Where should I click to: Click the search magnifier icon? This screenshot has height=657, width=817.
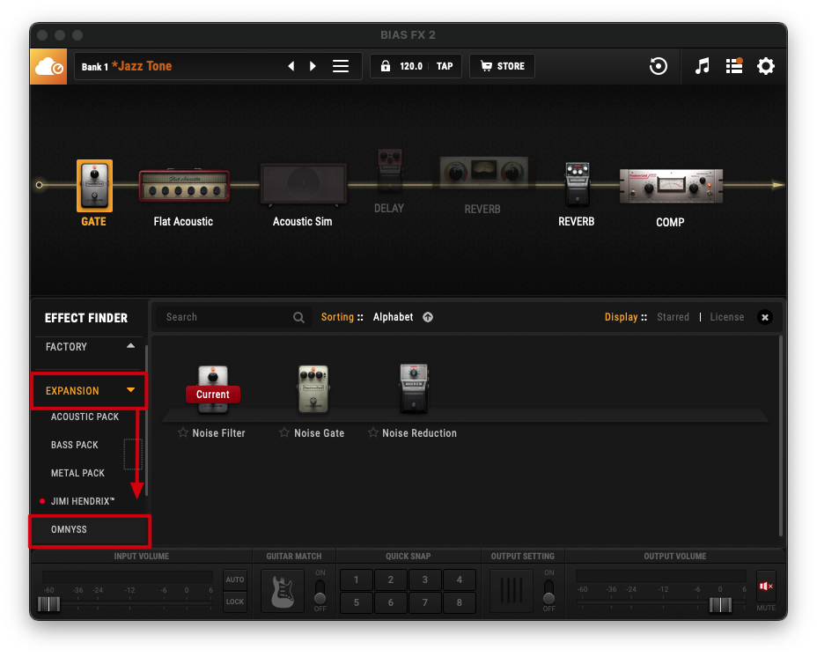[x=298, y=318]
